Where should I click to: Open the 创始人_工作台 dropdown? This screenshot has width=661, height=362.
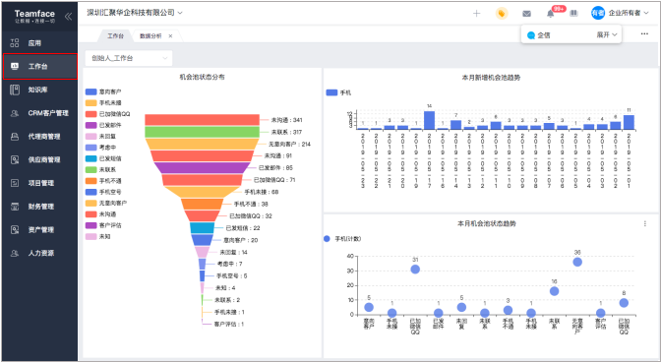(x=129, y=58)
